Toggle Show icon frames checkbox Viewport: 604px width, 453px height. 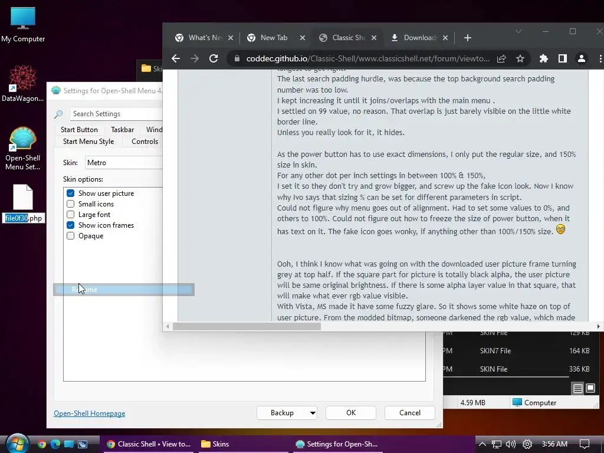(x=71, y=225)
